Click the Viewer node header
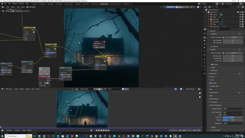245x138 pixels. (x=100, y=41)
